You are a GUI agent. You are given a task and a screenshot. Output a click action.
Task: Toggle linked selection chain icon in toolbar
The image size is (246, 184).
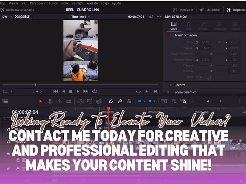pos(120,101)
